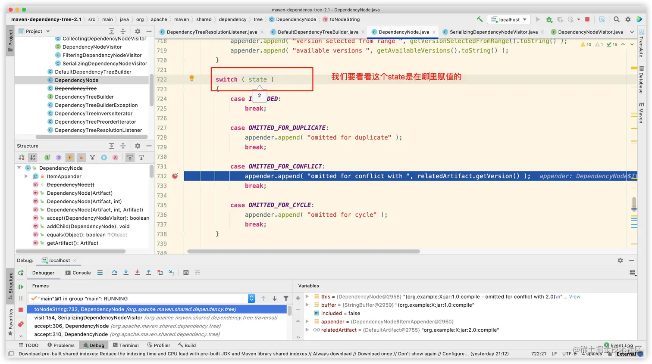Open IDE settings gear in top toolbar
Viewport: 652px width, 364px height.
pos(628,19)
